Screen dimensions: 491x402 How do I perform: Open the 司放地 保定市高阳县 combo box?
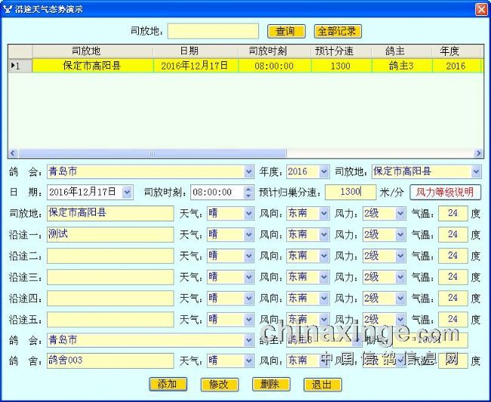[476, 172]
